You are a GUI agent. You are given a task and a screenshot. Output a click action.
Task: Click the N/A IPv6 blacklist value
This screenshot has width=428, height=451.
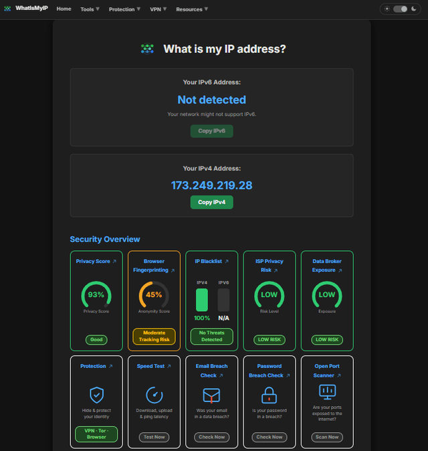pyautogui.click(x=223, y=318)
